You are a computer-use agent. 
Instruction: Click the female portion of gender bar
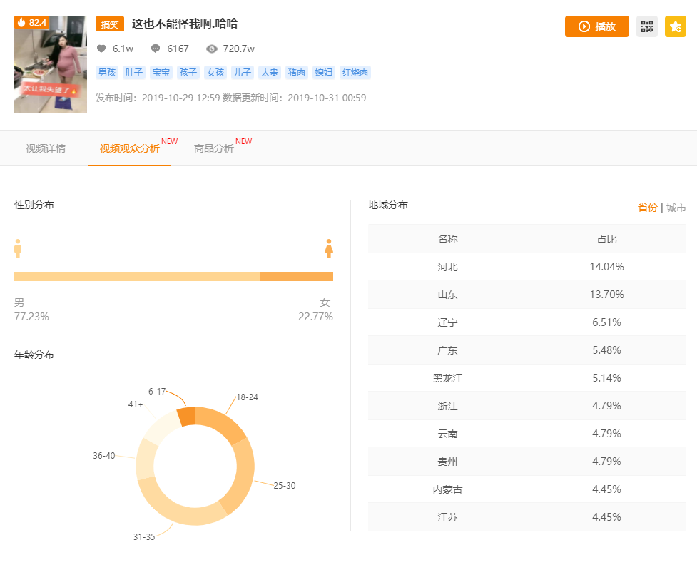tap(297, 276)
